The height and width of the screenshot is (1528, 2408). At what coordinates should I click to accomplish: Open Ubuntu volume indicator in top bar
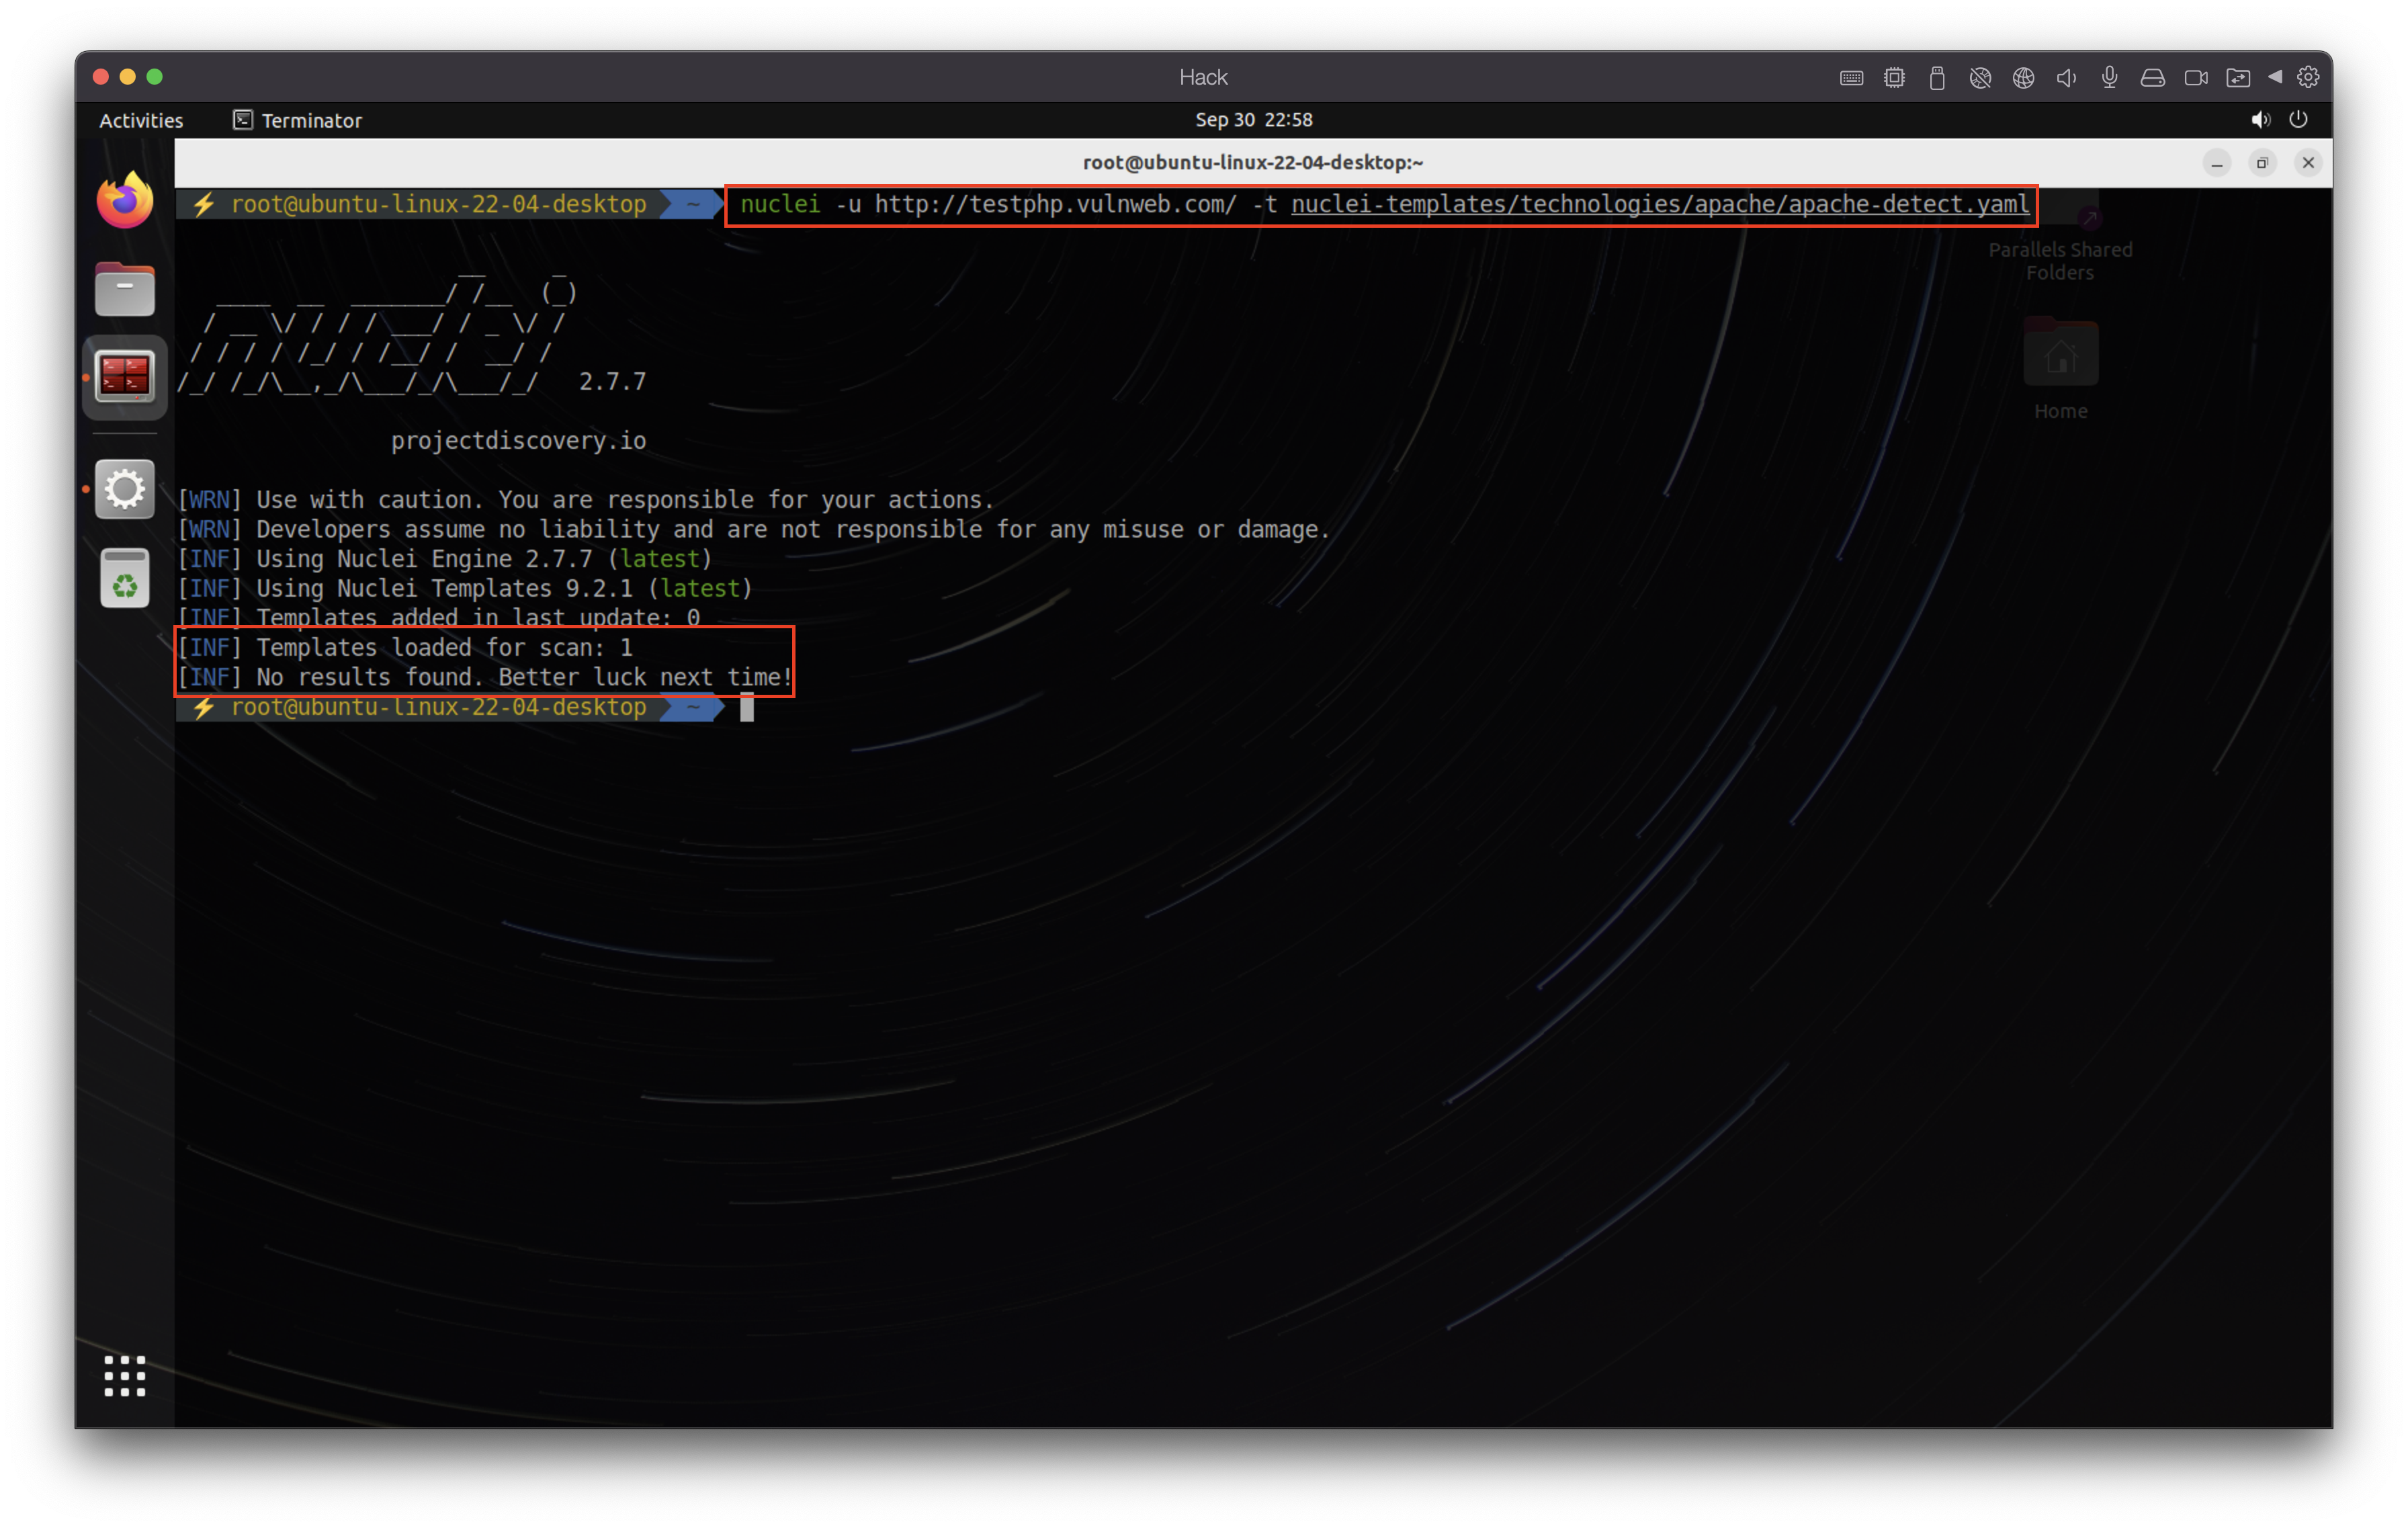coord(2260,120)
